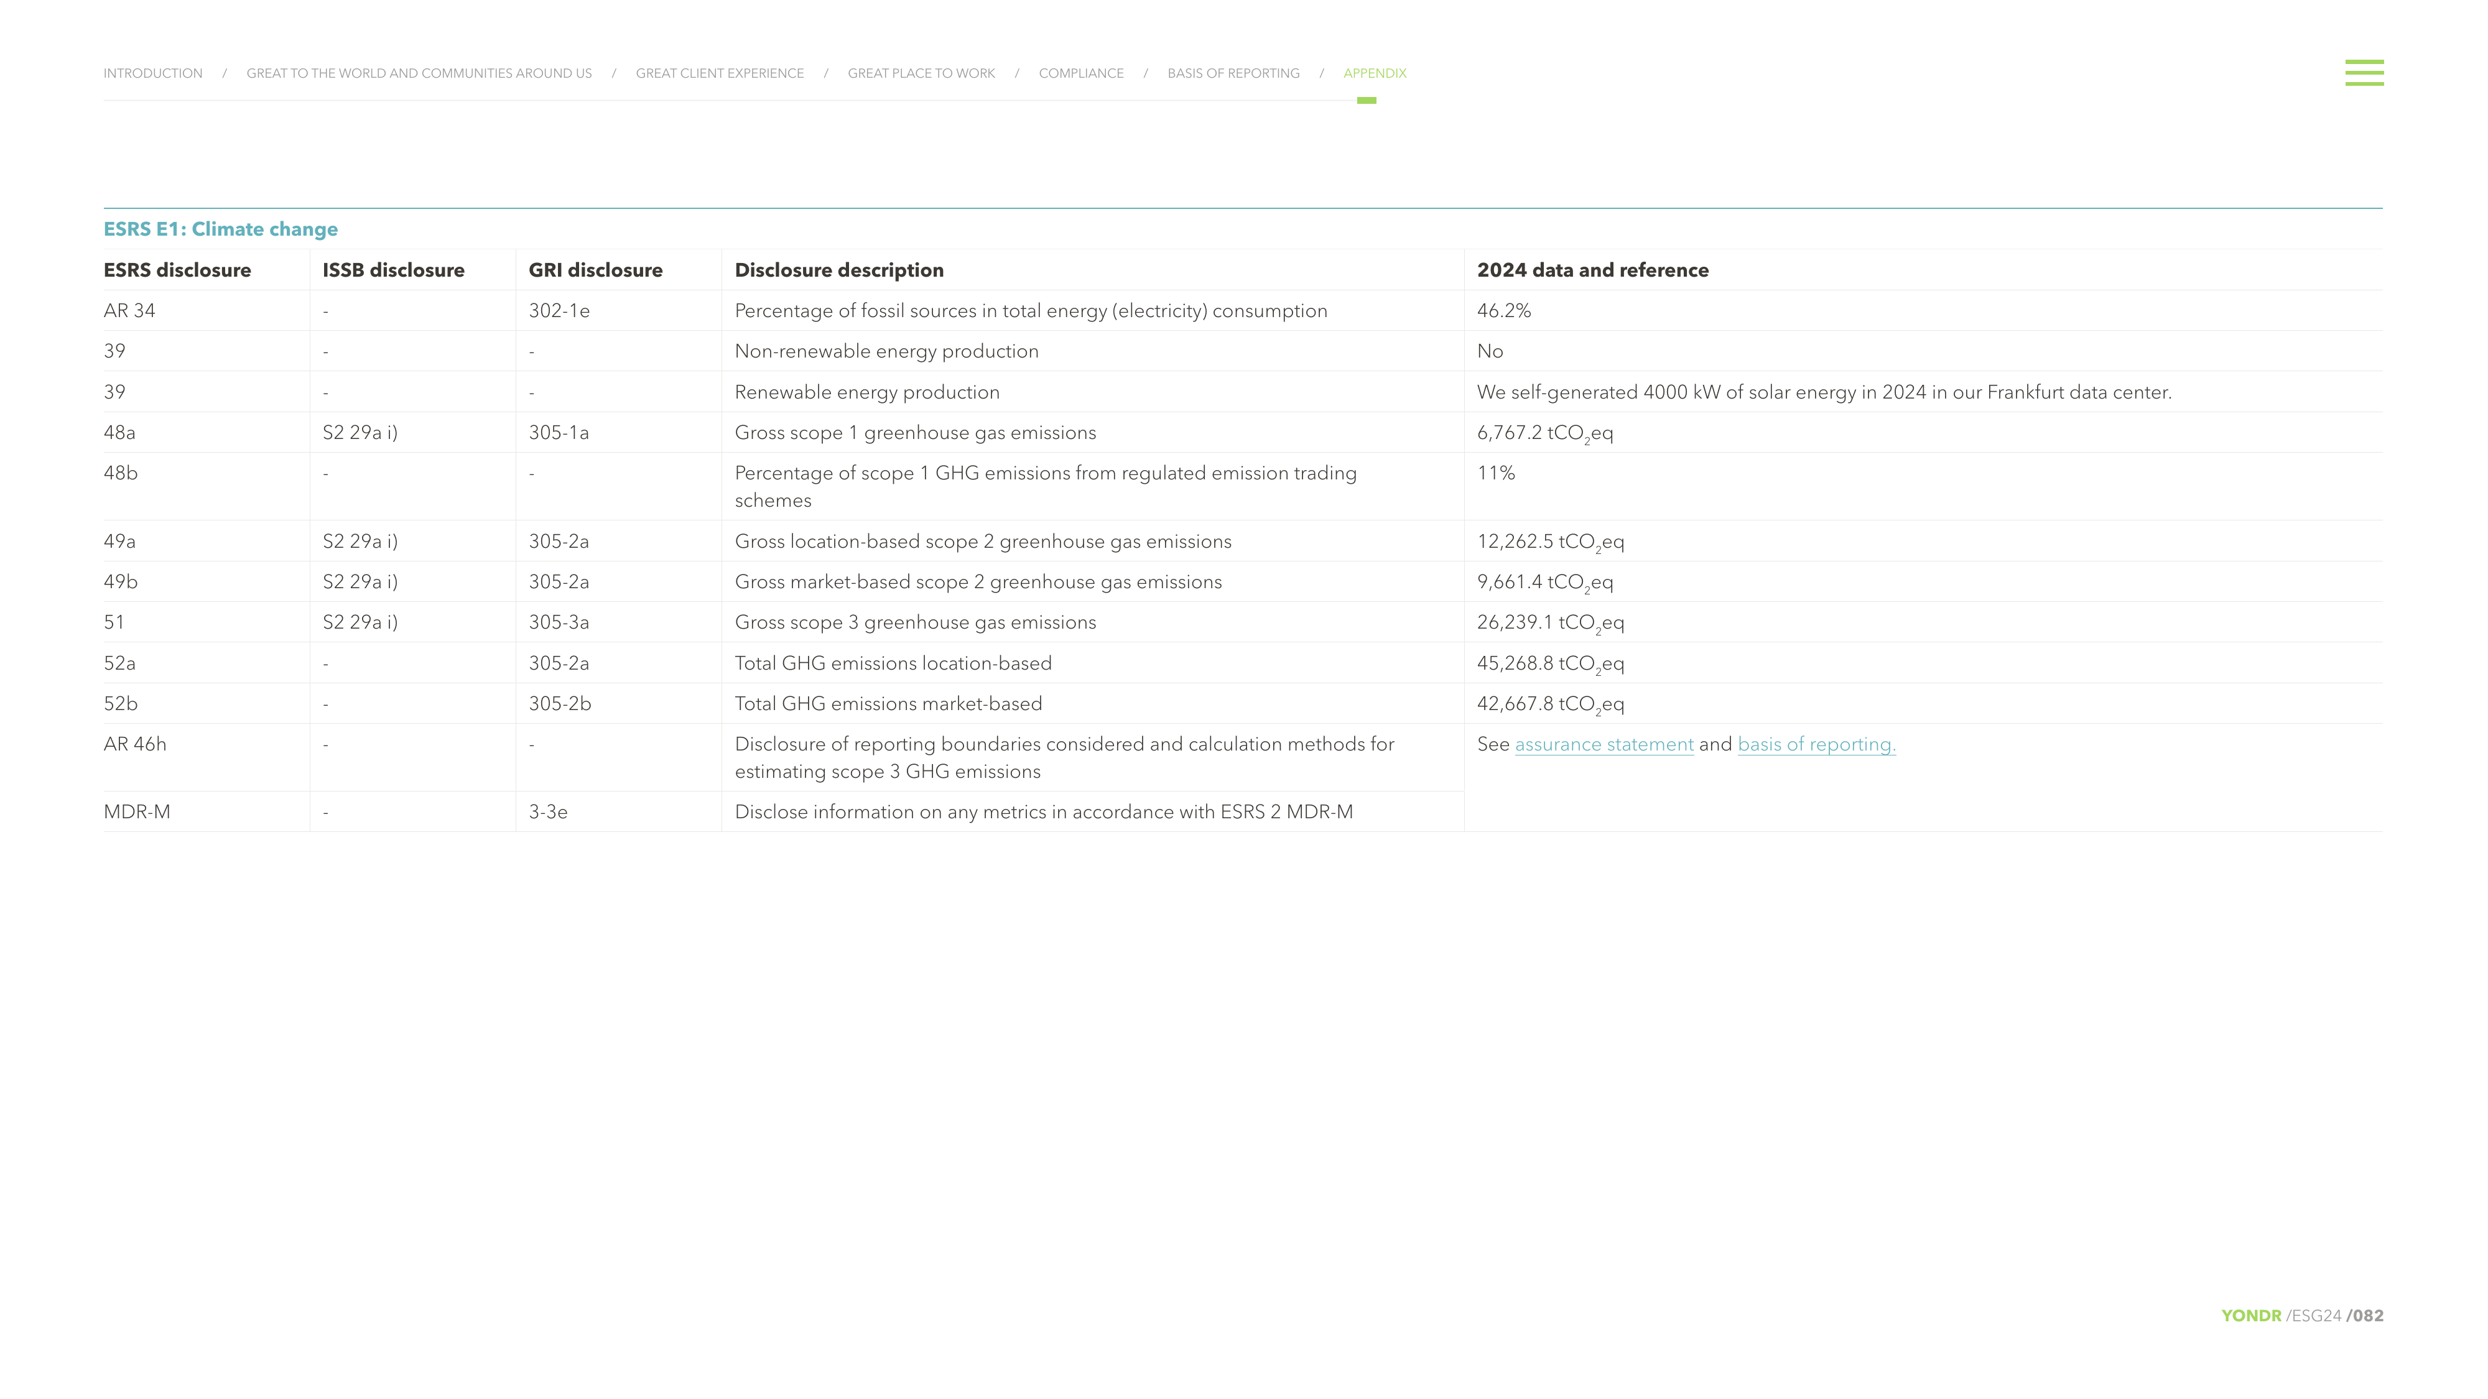The image size is (2488, 1399).
Task: Select the 45,268.8 tCO2eq value
Action: [1550, 664]
